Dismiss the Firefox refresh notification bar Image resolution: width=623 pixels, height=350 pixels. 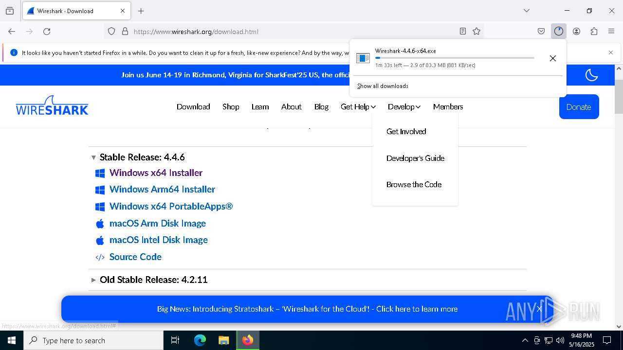[x=611, y=52]
